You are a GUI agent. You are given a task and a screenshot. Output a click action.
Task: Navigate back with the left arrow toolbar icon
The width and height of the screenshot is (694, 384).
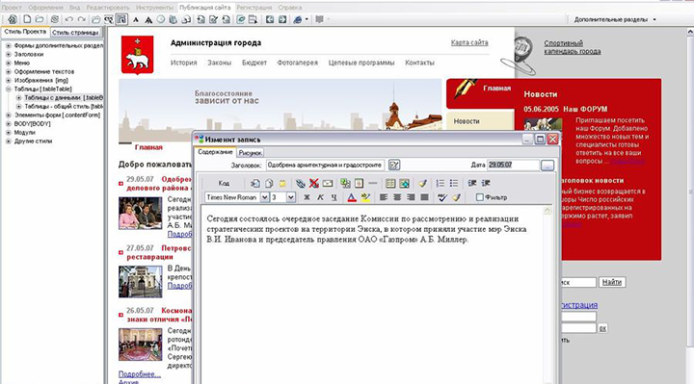[x=270, y=19]
